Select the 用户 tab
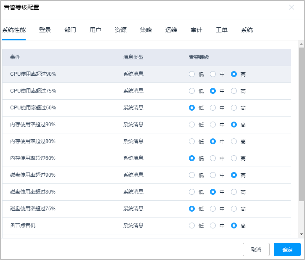The height and width of the screenshot is (260, 305). click(x=95, y=30)
